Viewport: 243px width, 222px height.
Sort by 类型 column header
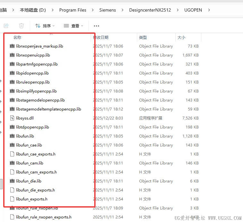(x=143, y=38)
